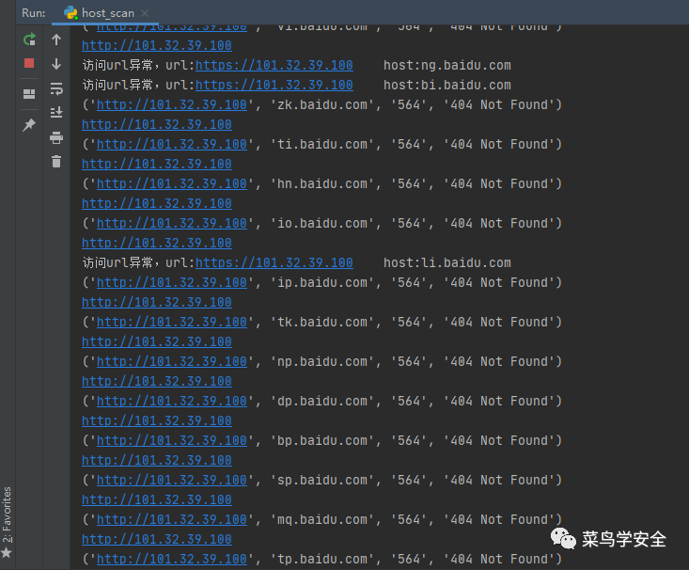Click the 'io.baidu.com' text
Viewport: 689px width, 570px height.
click(322, 224)
